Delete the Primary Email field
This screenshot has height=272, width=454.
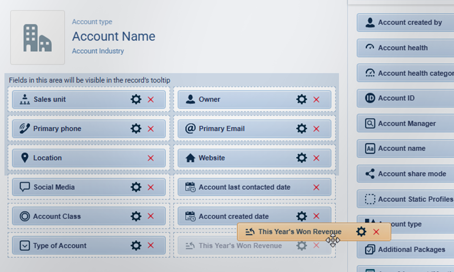[316, 129]
